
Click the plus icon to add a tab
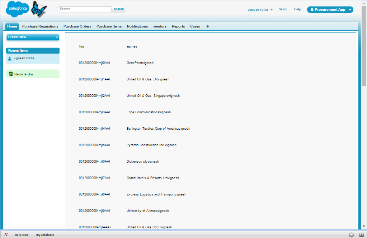(207, 26)
